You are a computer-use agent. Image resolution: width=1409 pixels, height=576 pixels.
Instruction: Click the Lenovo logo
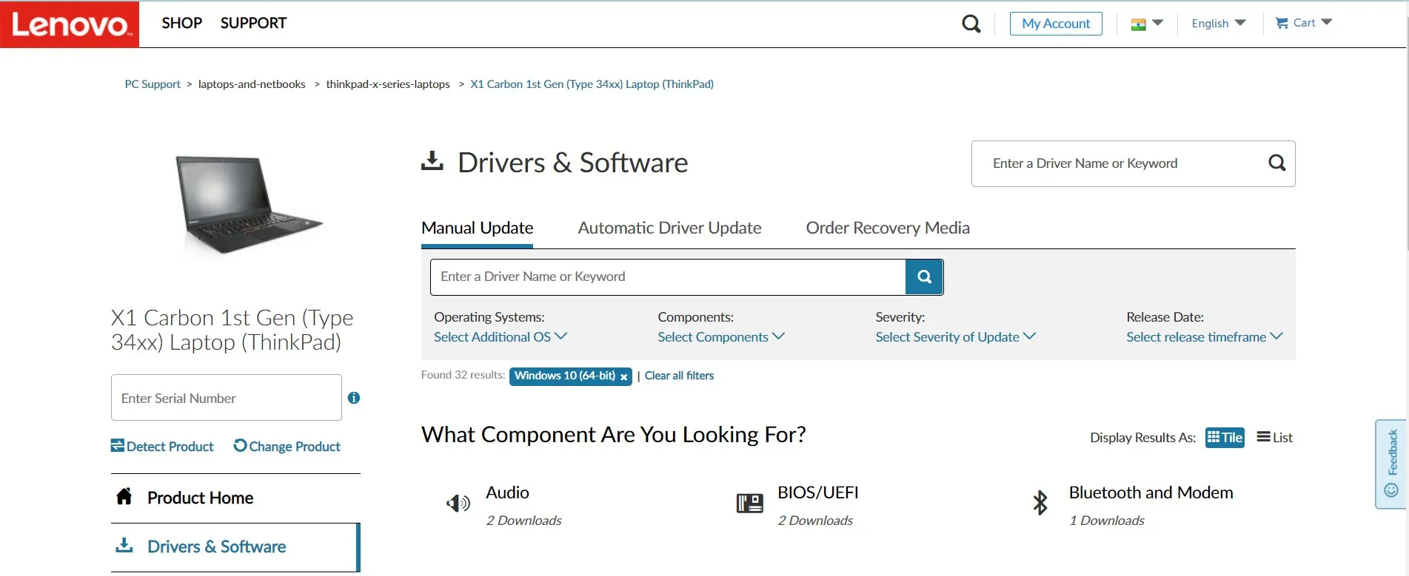(70, 24)
